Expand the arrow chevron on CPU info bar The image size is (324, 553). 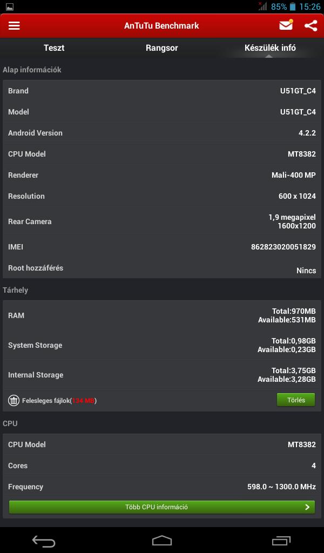pos(307,507)
